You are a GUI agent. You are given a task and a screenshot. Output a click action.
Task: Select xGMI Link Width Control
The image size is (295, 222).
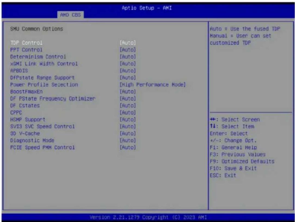(x=44, y=64)
